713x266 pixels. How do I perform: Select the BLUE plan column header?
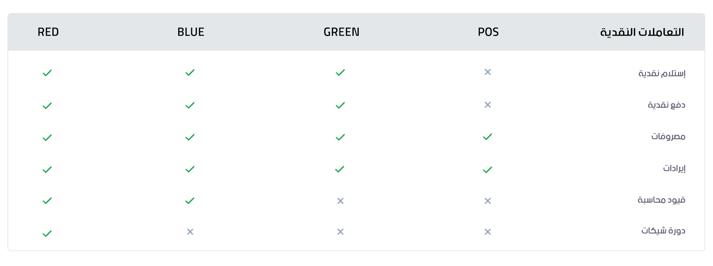point(191,32)
